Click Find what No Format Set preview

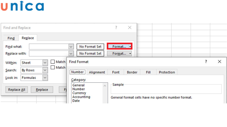(90, 47)
